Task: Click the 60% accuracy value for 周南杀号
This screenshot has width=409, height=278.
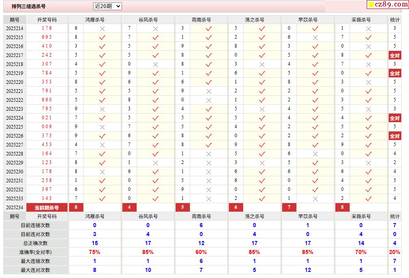Action: pyautogui.click(x=201, y=252)
